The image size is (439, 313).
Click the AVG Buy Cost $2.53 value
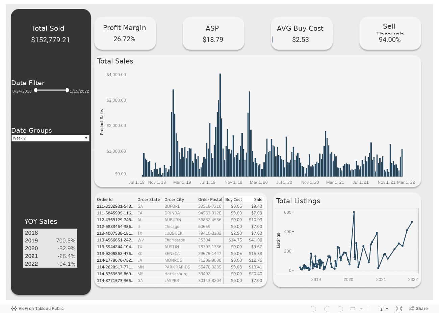(x=301, y=40)
